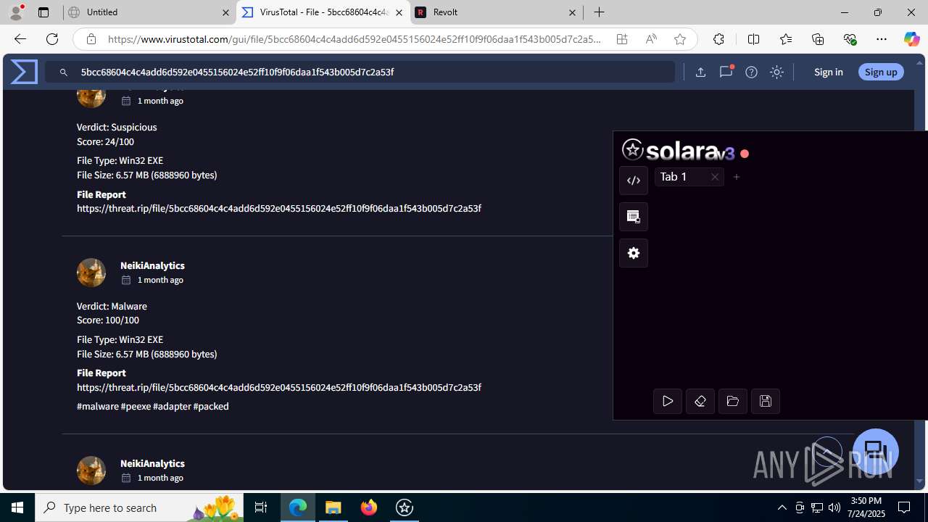Open the Solara script editor code icon
Image resolution: width=928 pixels, height=522 pixels.
[x=634, y=181]
